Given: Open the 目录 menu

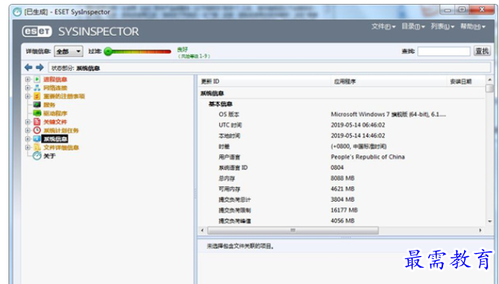Looking at the screenshot, I should pyautogui.click(x=413, y=26).
